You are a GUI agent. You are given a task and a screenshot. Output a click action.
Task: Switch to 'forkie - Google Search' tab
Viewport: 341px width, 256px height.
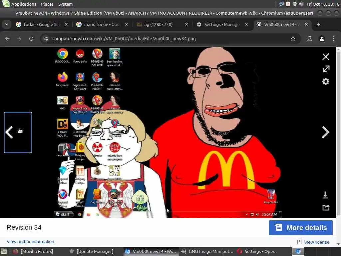pos(41,24)
